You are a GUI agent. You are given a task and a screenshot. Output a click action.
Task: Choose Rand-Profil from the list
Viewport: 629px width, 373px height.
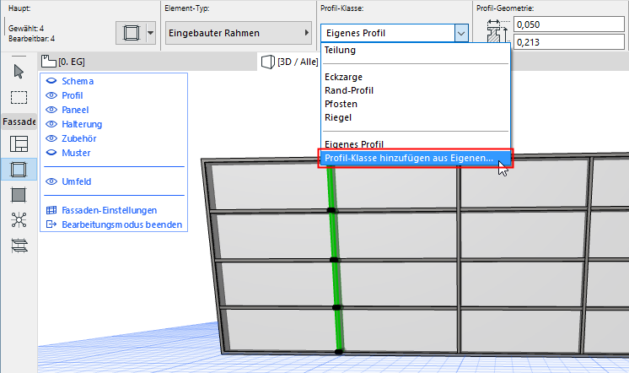(416, 90)
